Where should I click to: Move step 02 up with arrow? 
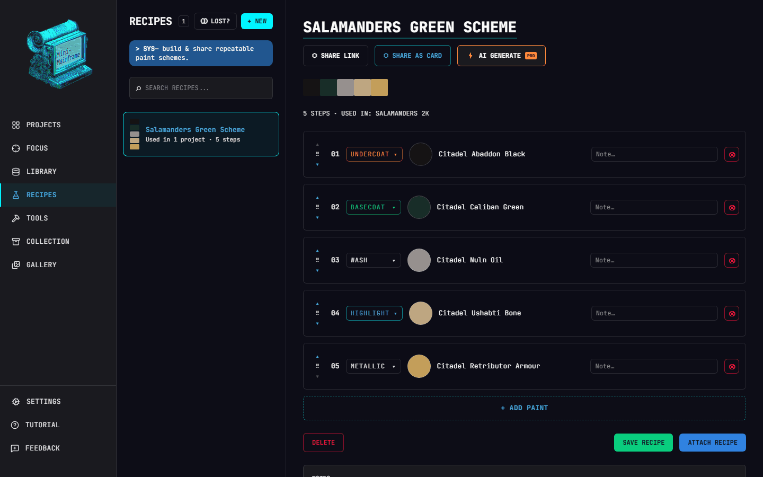(317, 198)
